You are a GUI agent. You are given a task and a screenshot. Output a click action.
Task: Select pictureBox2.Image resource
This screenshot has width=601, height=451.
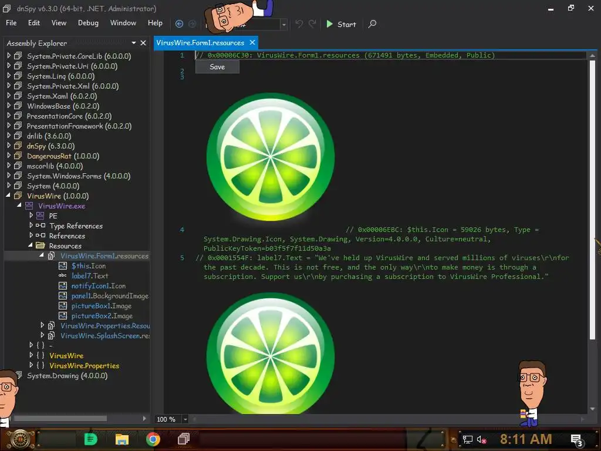pyautogui.click(x=102, y=315)
